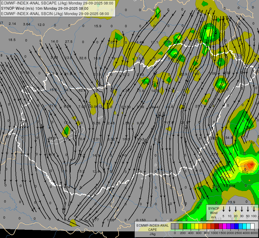Click the red CAPE maximum core on map
The image size is (259, 238).
(251, 165)
